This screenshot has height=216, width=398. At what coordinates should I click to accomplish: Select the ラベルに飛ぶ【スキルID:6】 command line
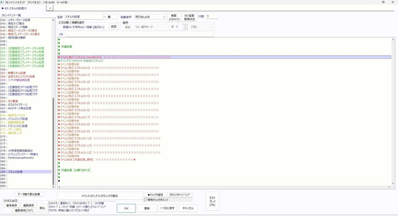point(108,110)
